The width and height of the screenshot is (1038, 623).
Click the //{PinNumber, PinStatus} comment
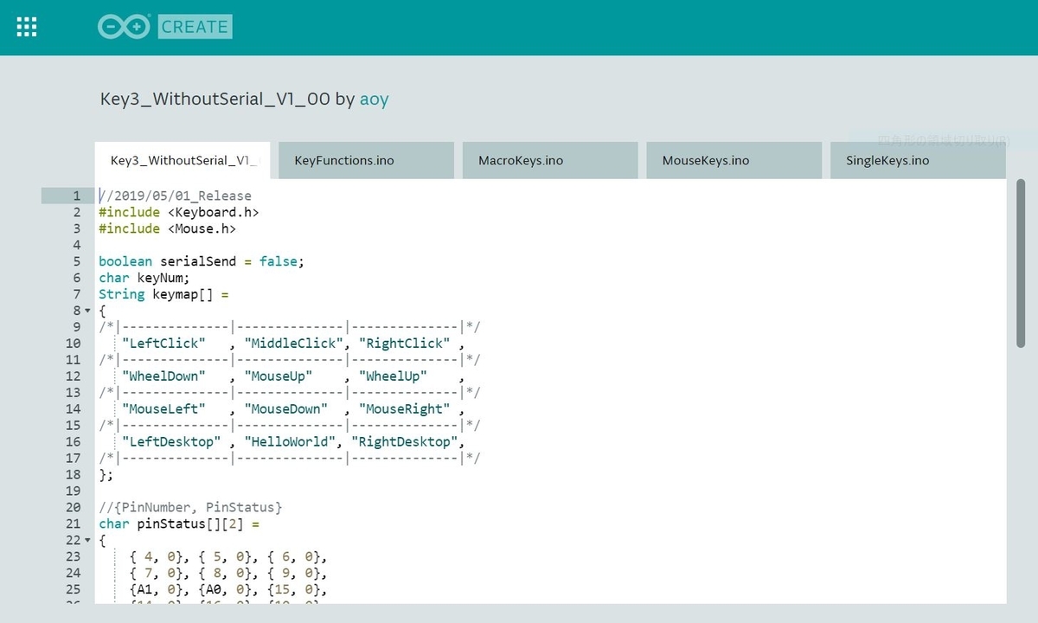tap(190, 508)
